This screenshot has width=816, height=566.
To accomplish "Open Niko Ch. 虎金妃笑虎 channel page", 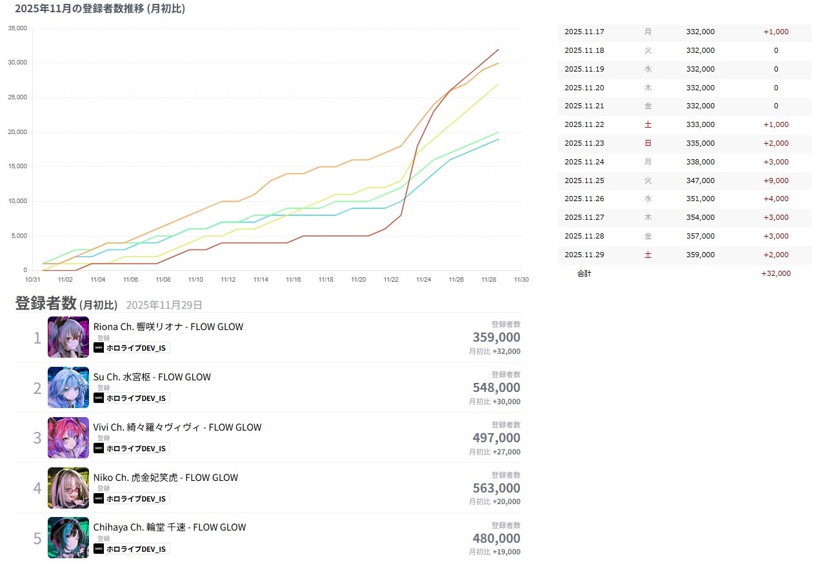I will tap(166, 478).
